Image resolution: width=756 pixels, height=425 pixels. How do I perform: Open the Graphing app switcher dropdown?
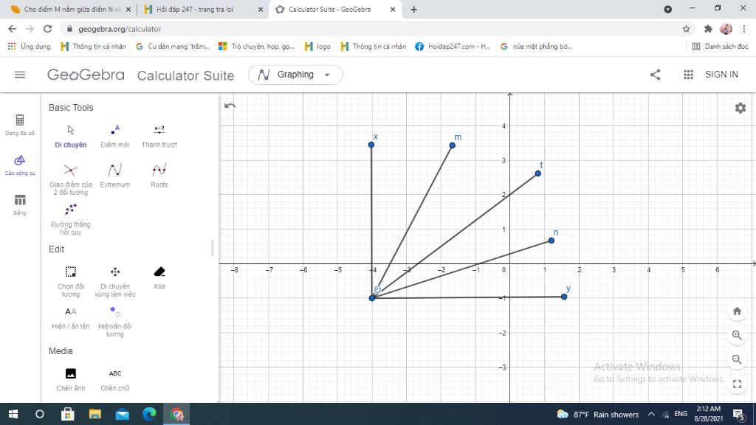pyautogui.click(x=295, y=75)
